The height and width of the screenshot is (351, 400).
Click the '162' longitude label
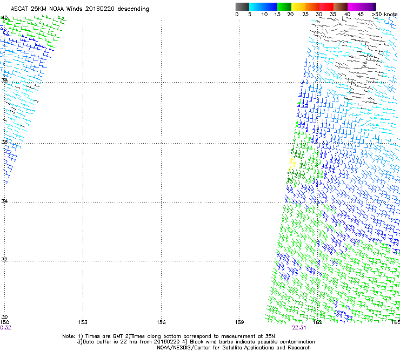point(318,322)
